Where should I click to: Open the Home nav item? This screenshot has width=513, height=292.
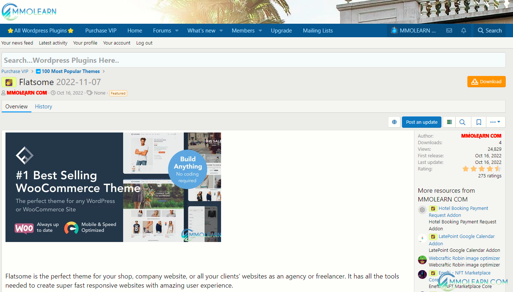click(x=135, y=31)
